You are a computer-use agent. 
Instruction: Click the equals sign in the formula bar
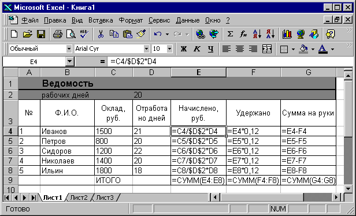[x=103, y=61]
